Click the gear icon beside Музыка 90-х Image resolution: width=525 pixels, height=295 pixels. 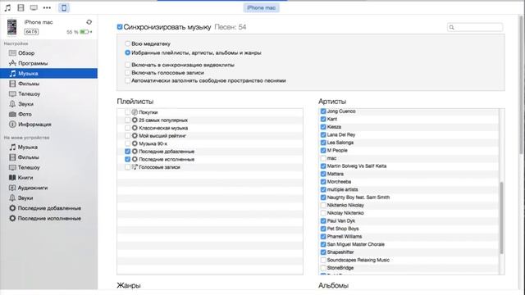[135, 143]
